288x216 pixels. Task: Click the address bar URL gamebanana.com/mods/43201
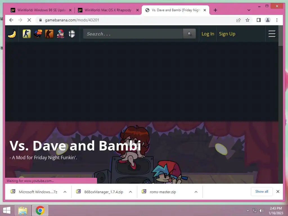72,20
